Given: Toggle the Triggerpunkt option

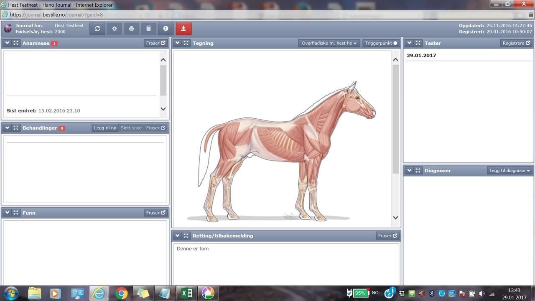Looking at the screenshot, I should click(381, 43).
